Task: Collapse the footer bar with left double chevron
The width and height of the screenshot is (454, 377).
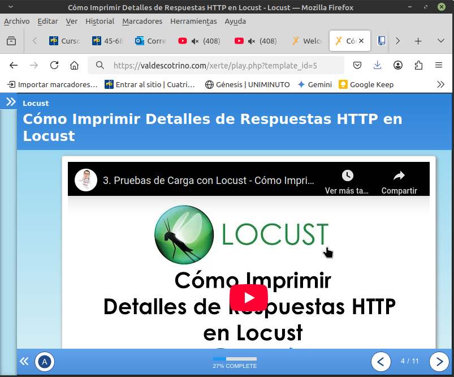Action: [x=24, y=361]
